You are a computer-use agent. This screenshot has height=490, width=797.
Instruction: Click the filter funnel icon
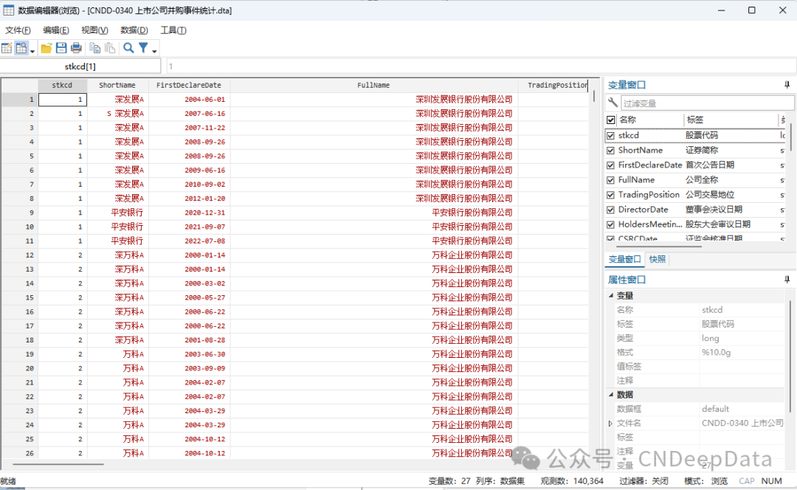tap(143, 48)
